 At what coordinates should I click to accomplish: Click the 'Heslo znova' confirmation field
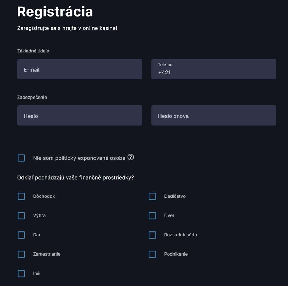[214, 116]
